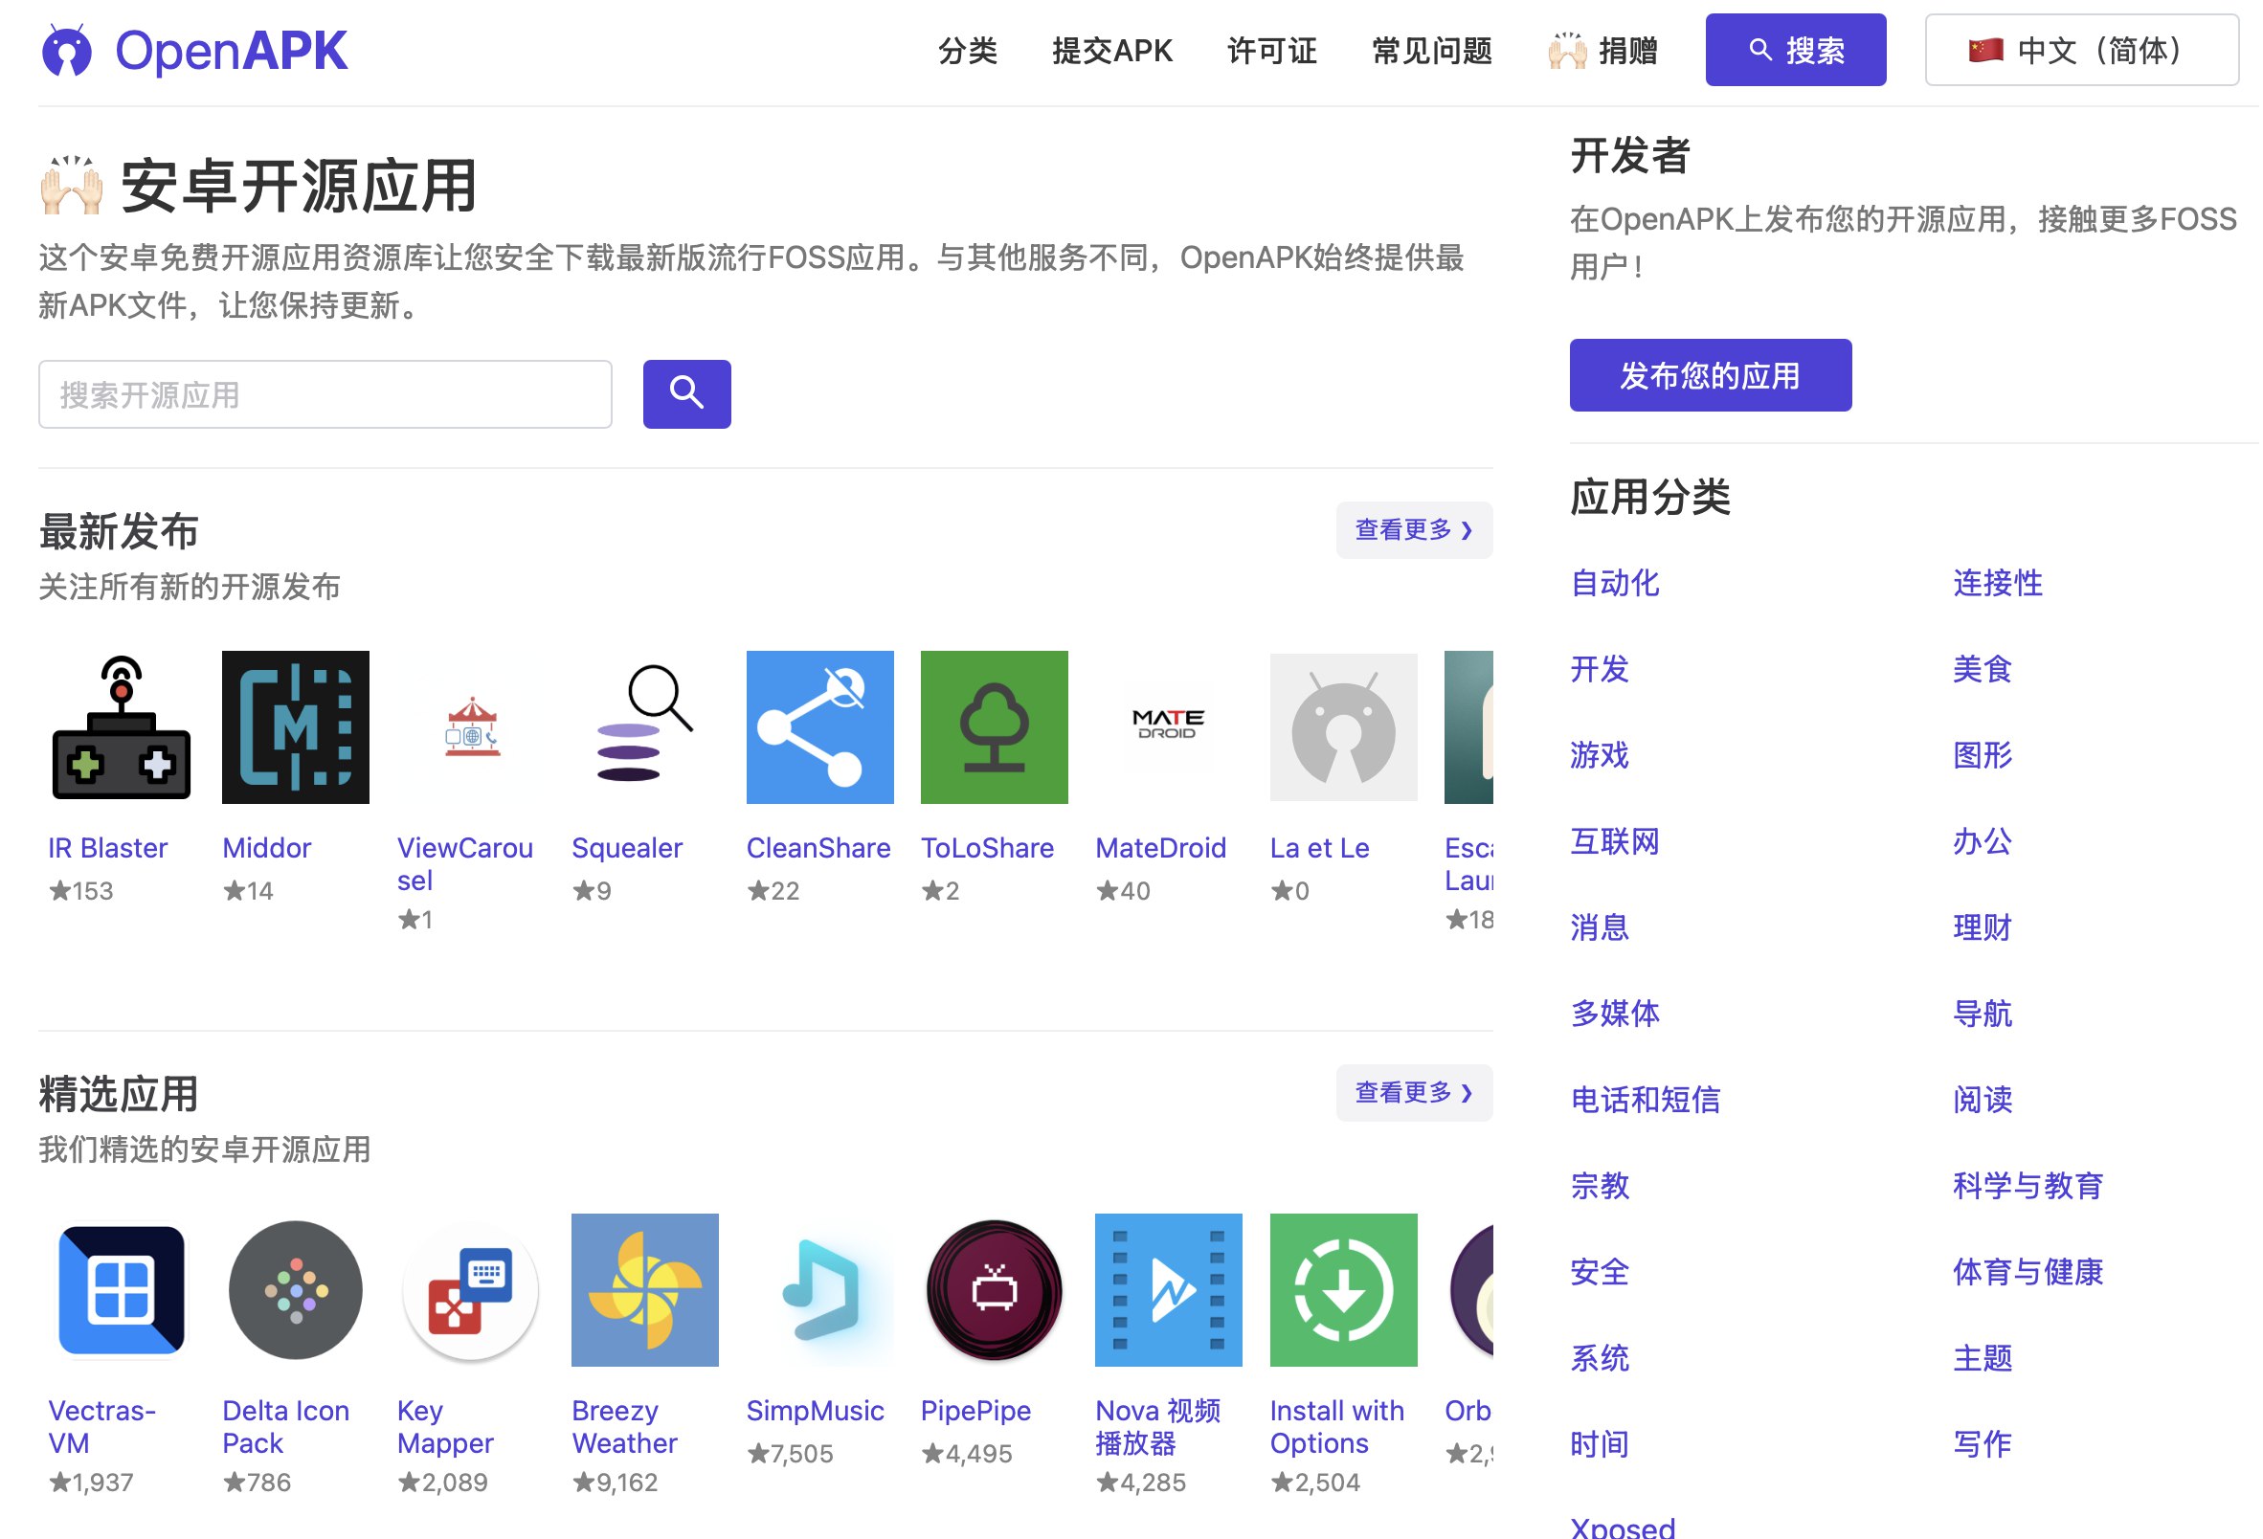The width and height of the screenshot is (2263, 1539).
Task: Click the magnifier search submit button
Action: pyautogui.click(x=687, y=394)
